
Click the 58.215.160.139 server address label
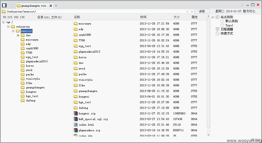click(14, 17)
